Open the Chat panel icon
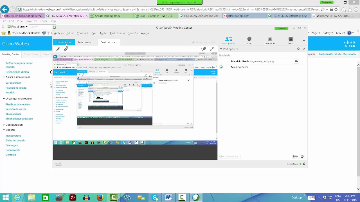360x202 pixels. (249, 41)
